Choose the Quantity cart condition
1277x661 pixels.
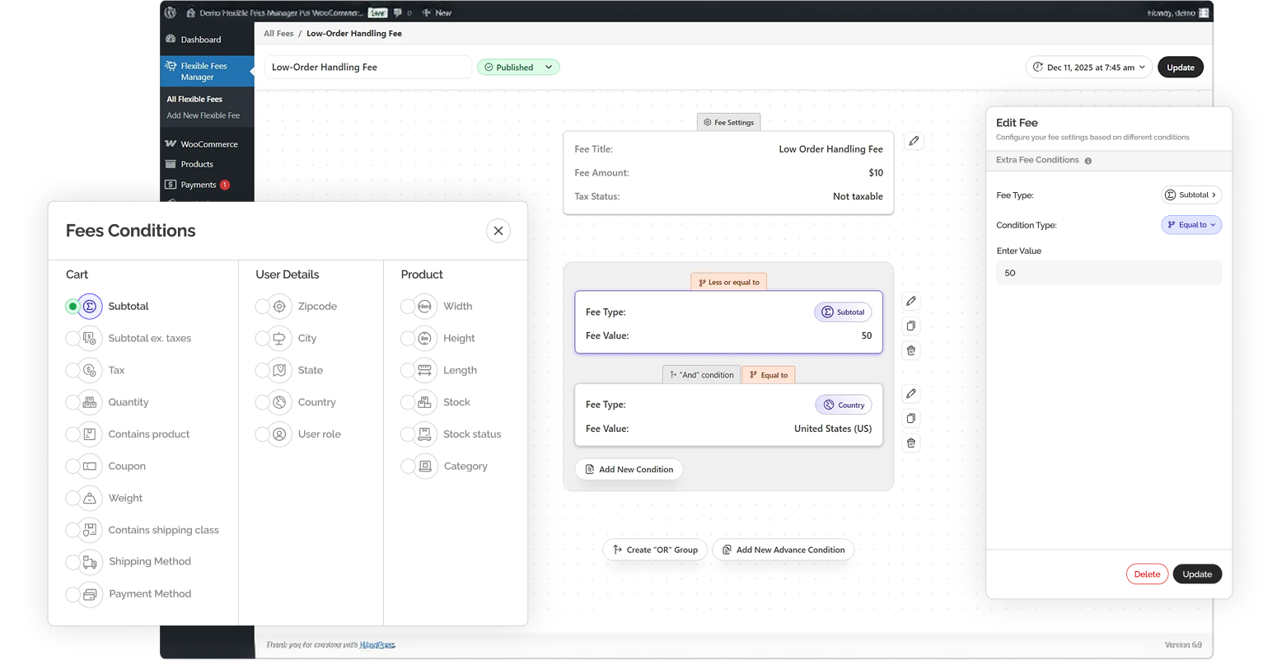[73, 402]
